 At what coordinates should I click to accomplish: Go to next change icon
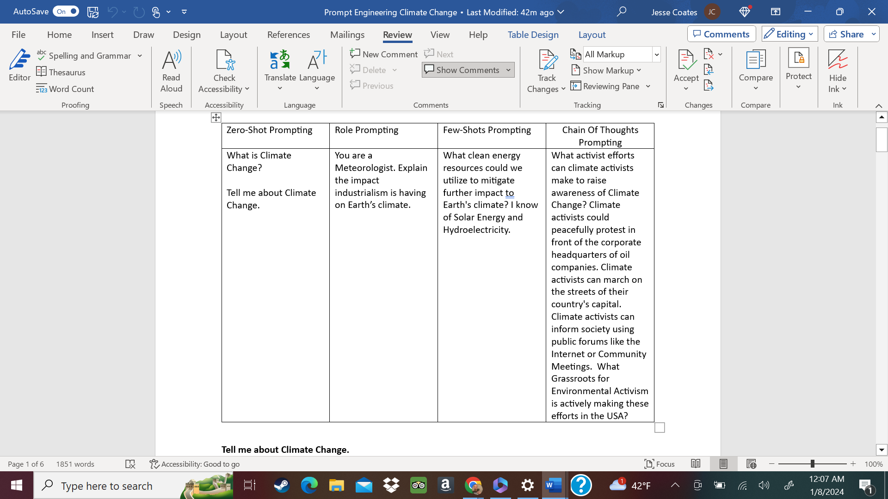[709, 85]
